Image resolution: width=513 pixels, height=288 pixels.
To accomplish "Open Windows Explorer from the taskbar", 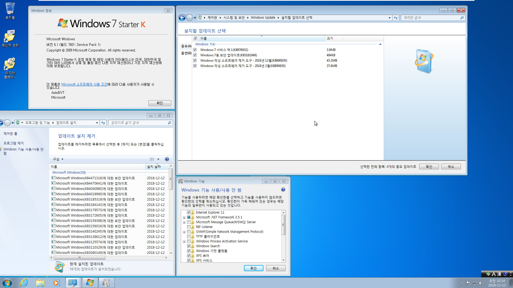I will (x=40, y=283).
